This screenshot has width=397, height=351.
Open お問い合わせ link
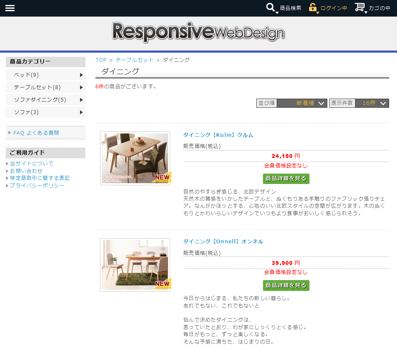26,171
